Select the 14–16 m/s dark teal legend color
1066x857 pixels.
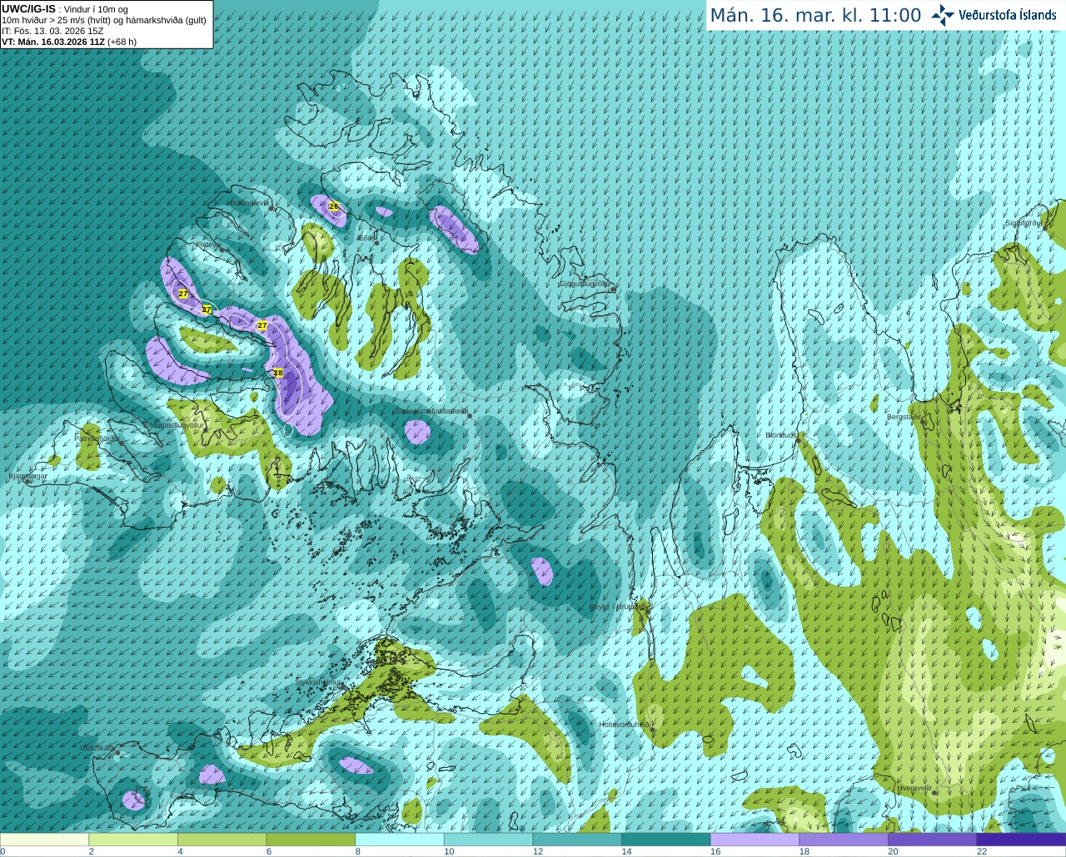[666, 840]
